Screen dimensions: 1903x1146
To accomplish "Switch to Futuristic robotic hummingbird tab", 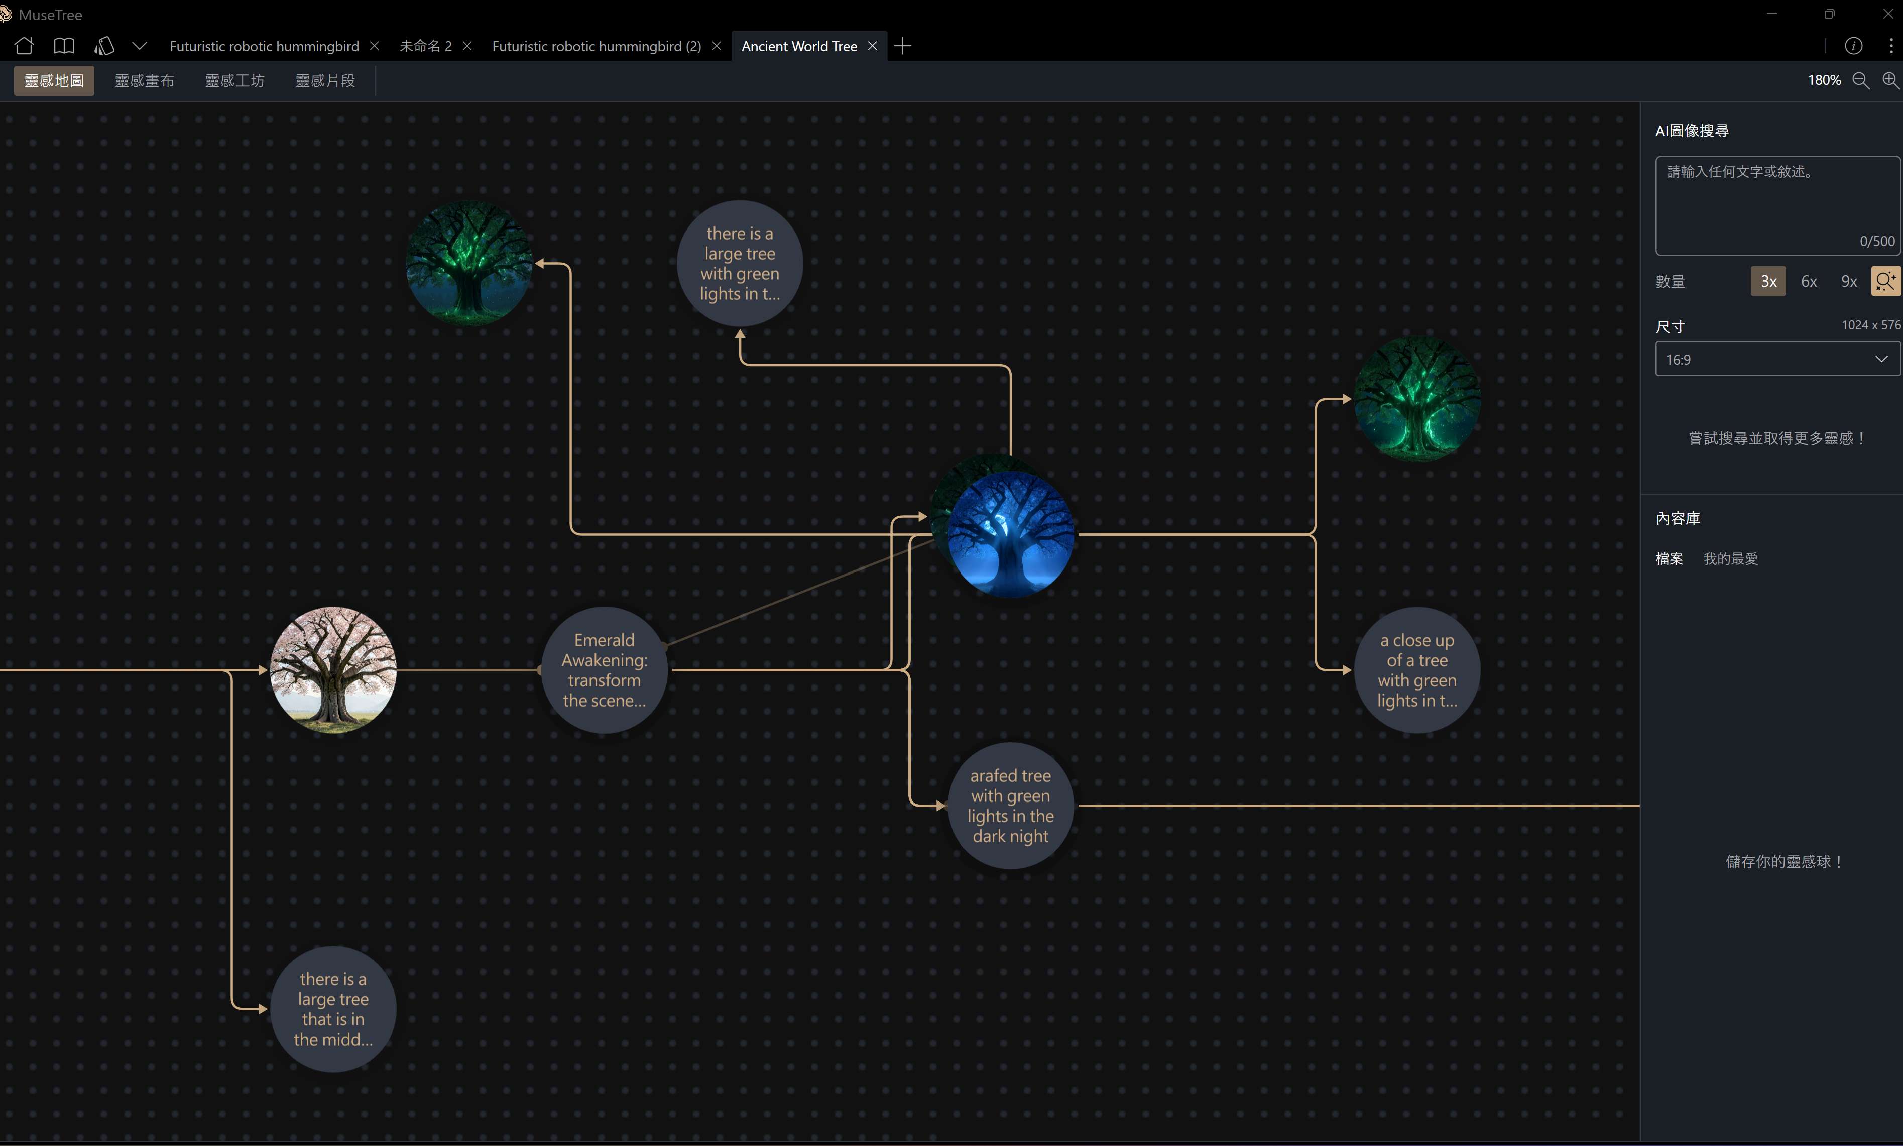I will click(264, 46).
